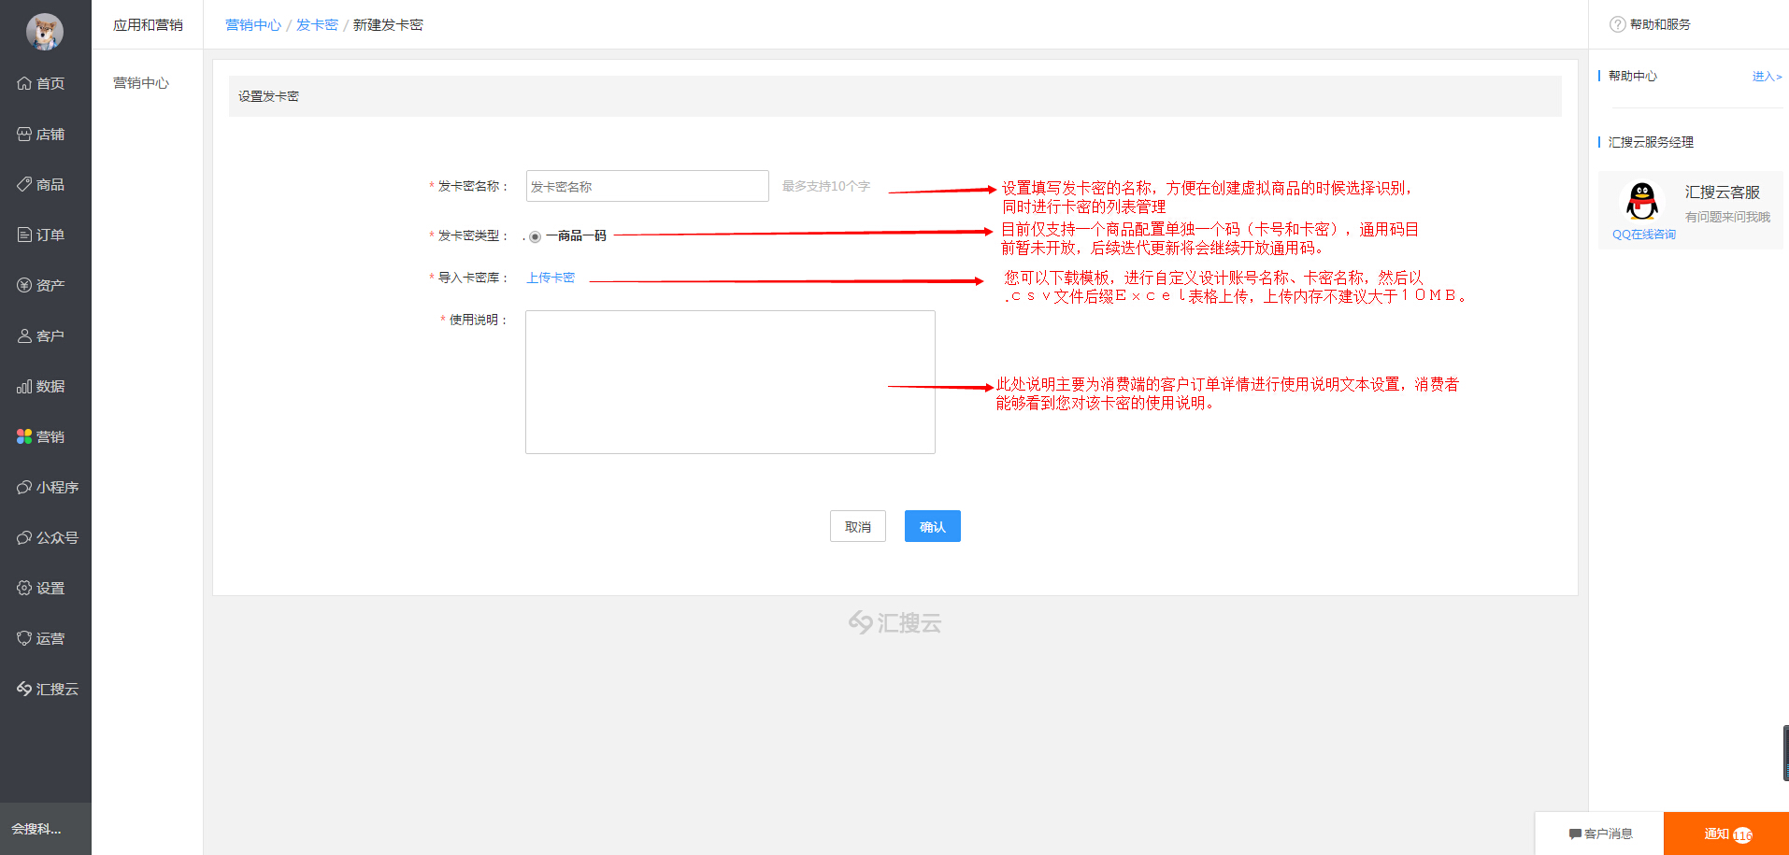The image size is (1789, 855).
Task: Select the 商品 tag icon
Action: pyautogui.click(x=24, y=184)
